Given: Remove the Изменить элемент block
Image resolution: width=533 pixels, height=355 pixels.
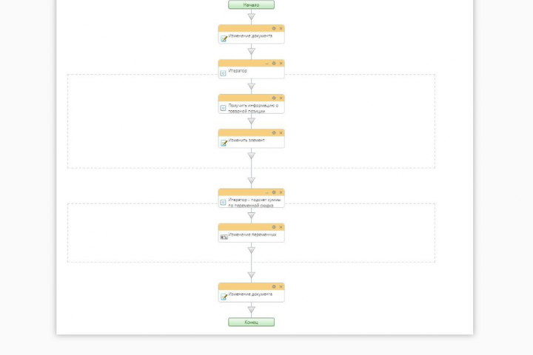Looking at the screenshot, I should tap(281, 133).
